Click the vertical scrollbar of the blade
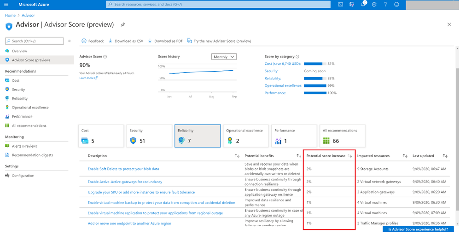The height and width of the screenshot is (234, 460). 458,139
